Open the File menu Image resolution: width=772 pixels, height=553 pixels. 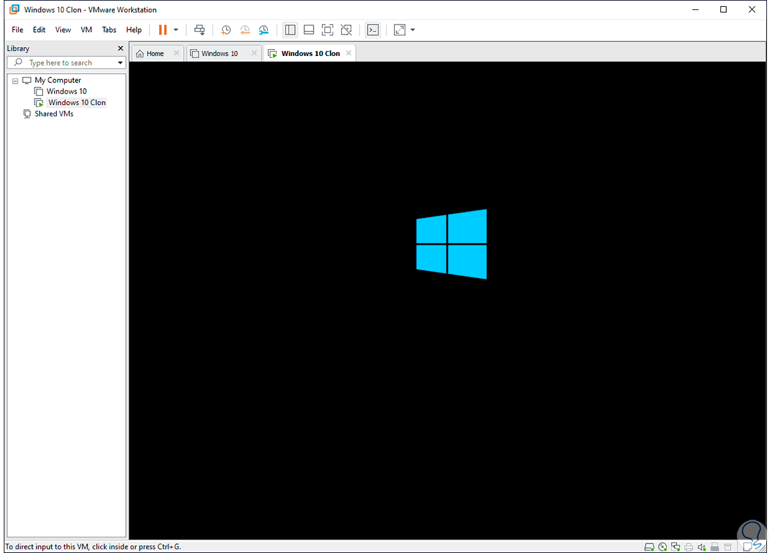(x=18, y=30)
